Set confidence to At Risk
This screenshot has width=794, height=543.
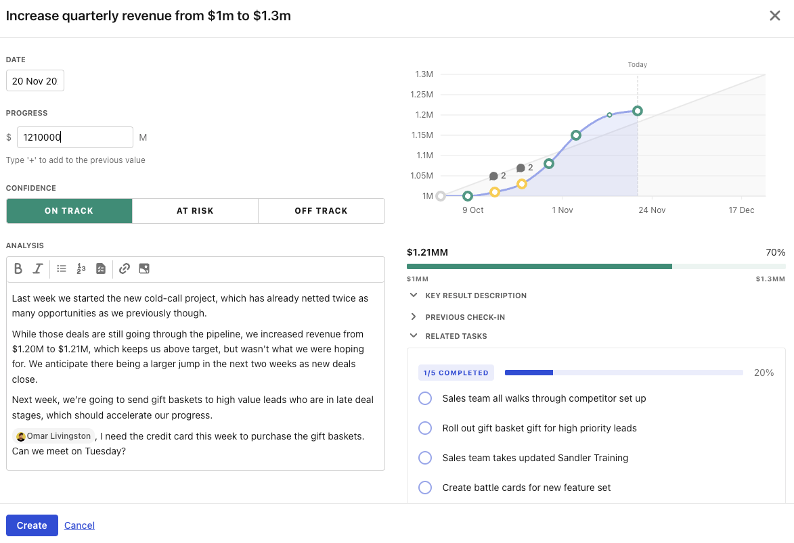tap(195, 211)
